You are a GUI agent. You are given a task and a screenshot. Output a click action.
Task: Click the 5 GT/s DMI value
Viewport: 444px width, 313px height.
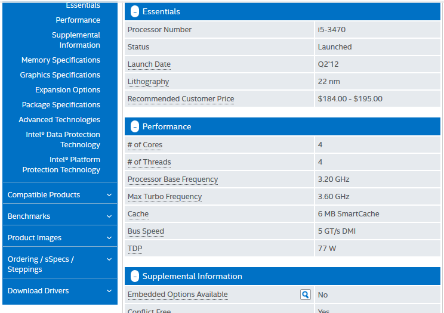tap(337, 231)
